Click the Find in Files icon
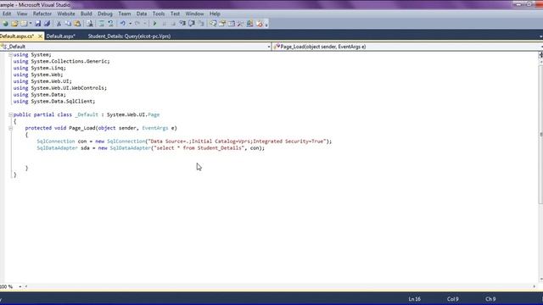Viewport: 543px width, 305px height. [89, 24]
